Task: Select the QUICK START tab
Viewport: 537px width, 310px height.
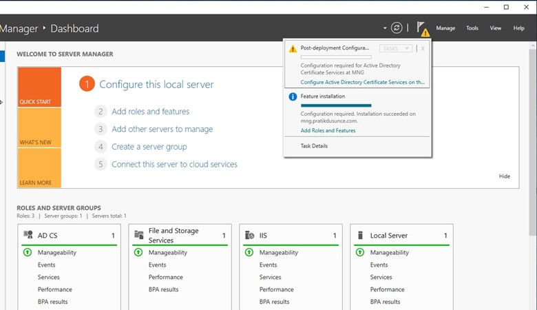Action: 39,87
